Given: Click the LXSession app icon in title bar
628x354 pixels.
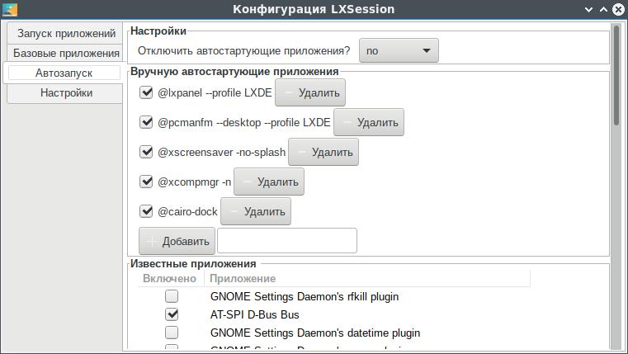Looking at the screenshot, I should click(8, 9).
